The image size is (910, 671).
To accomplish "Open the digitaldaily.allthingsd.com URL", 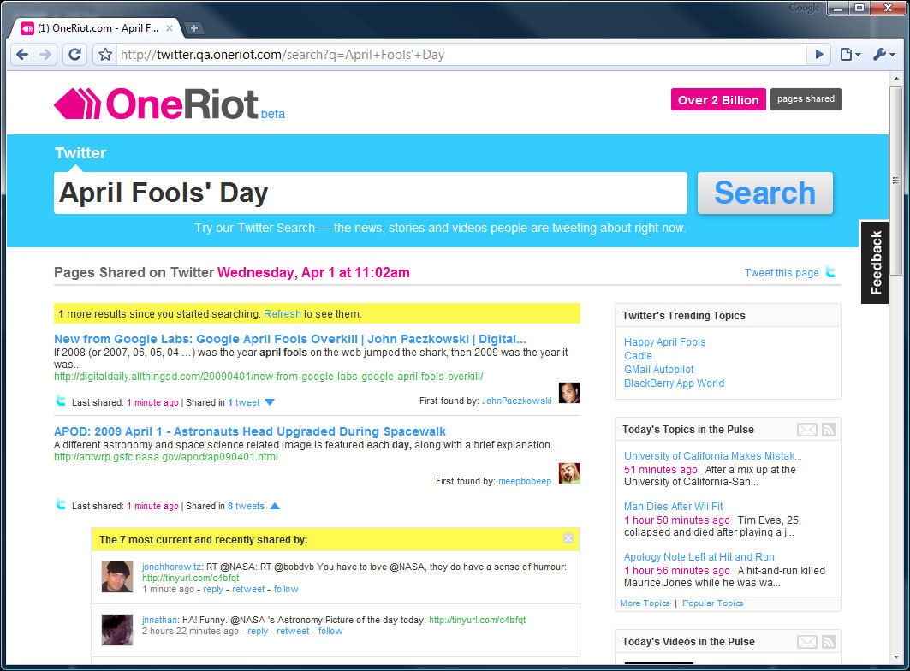I will tap(268, 376).
